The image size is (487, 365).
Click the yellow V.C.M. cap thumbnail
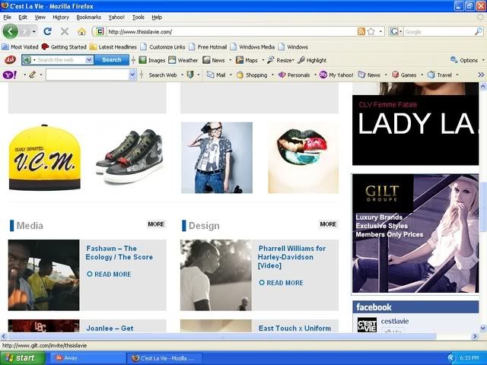tap(44, 157)
